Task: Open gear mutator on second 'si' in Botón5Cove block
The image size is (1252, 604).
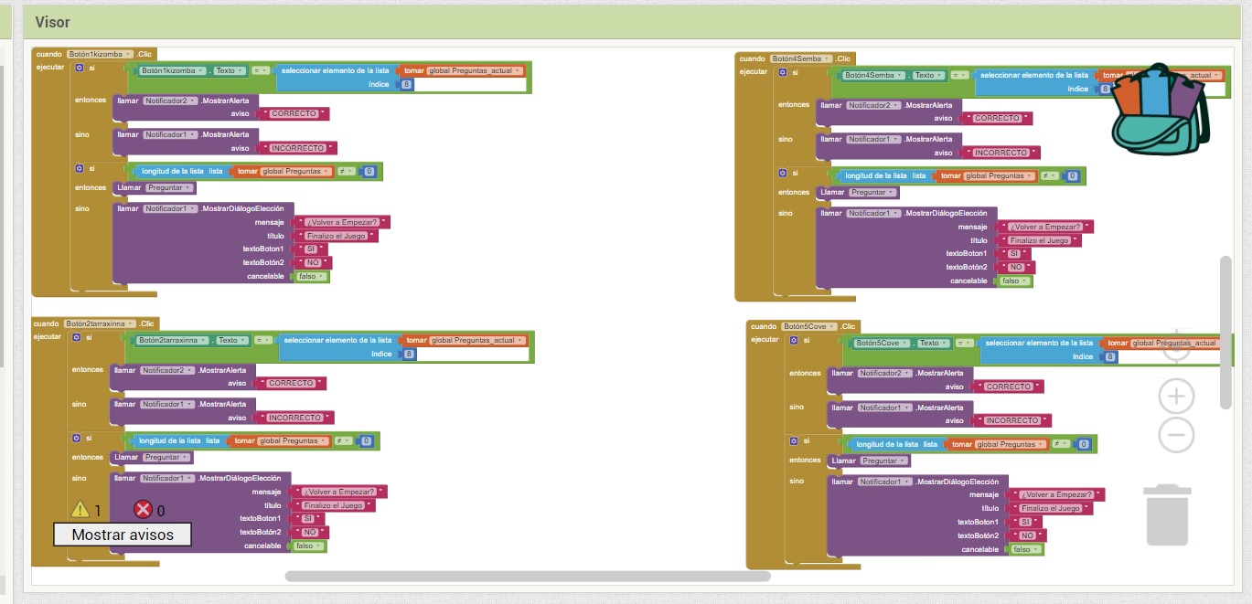Action: [794, 444]
